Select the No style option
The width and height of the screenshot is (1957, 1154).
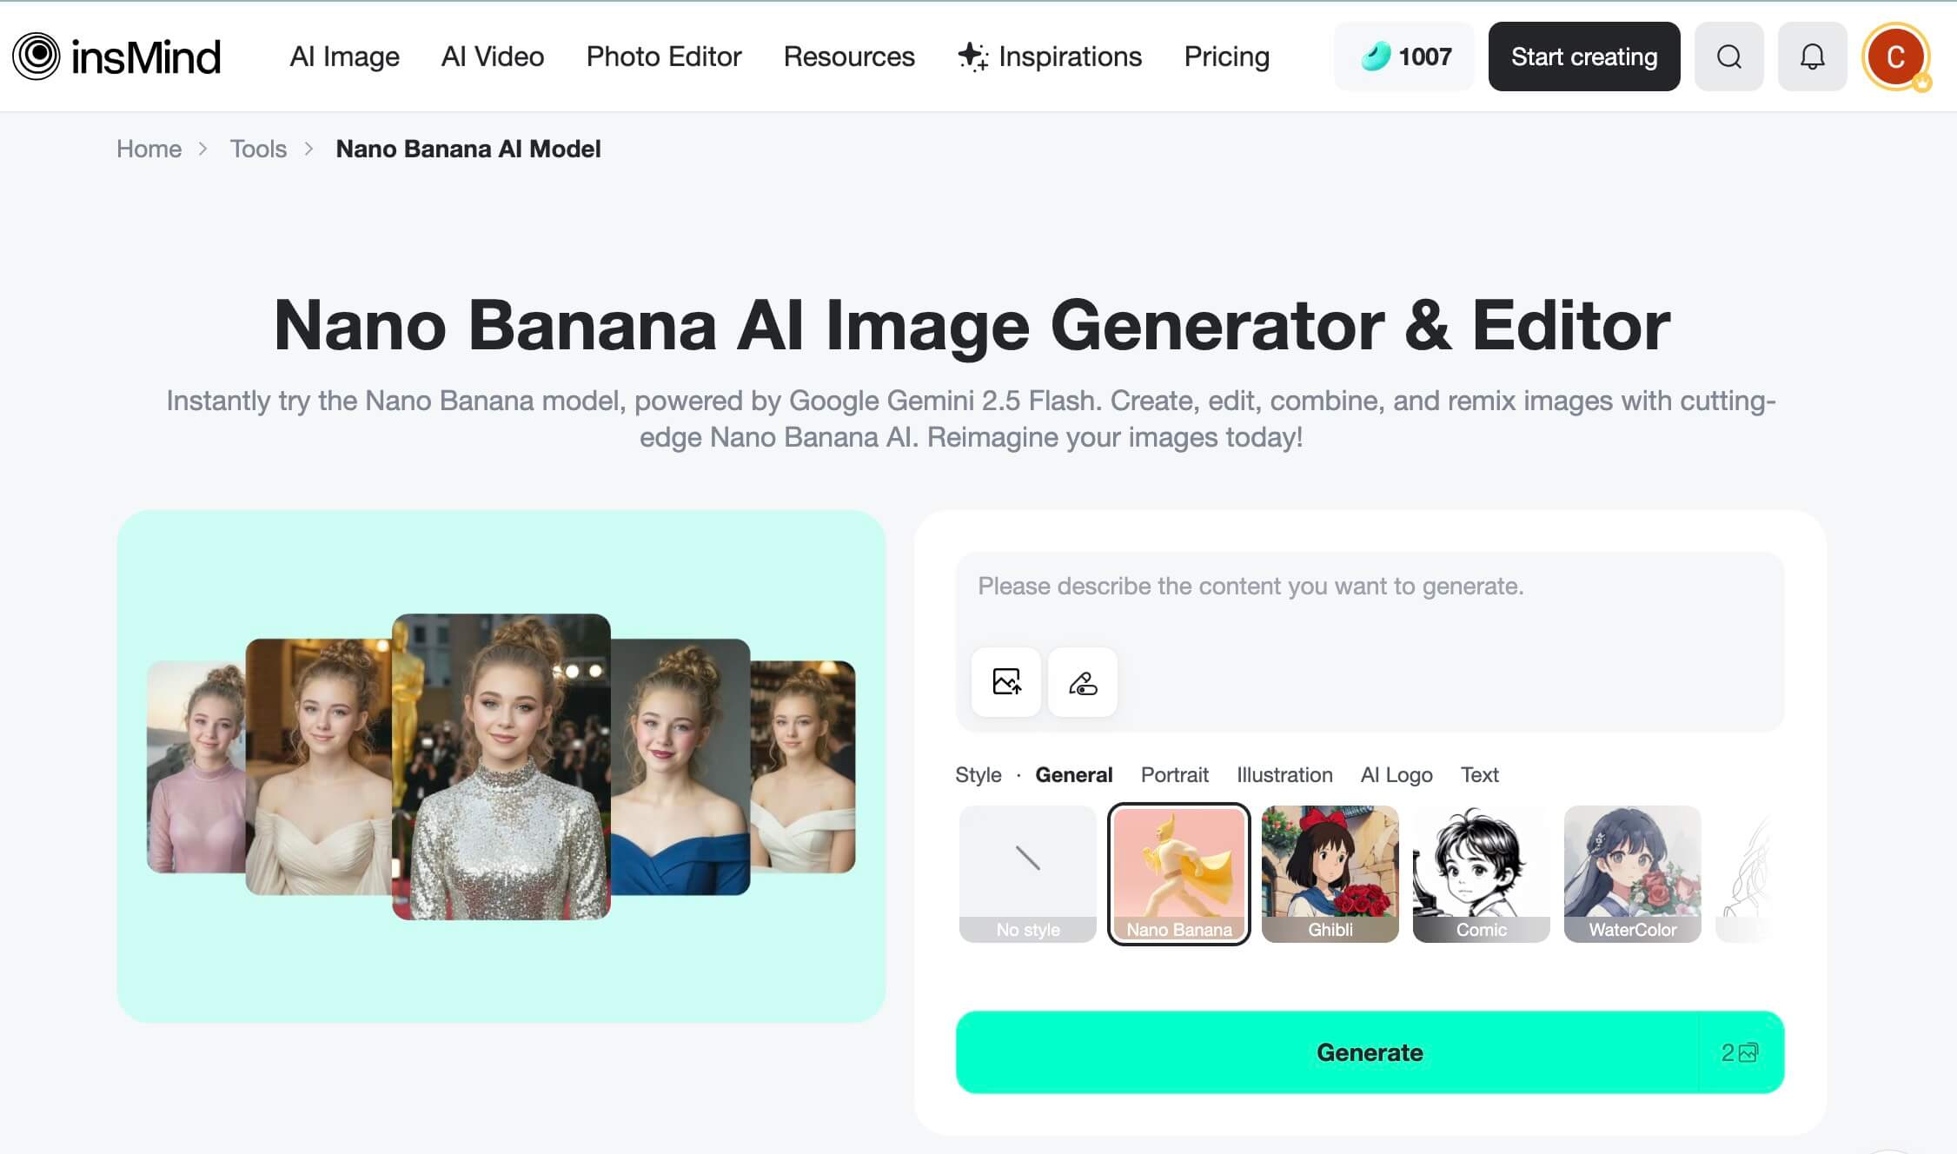pyautogui.click(x=1028, y=874)
